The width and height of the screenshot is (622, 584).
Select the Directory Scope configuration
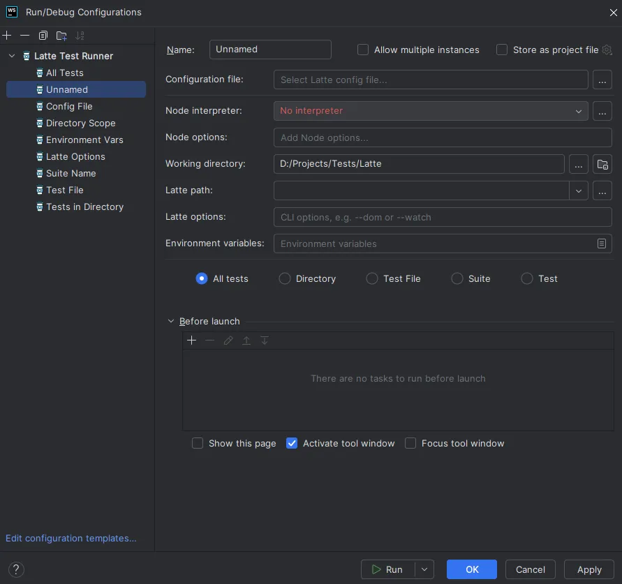click(x=80, y=123)
